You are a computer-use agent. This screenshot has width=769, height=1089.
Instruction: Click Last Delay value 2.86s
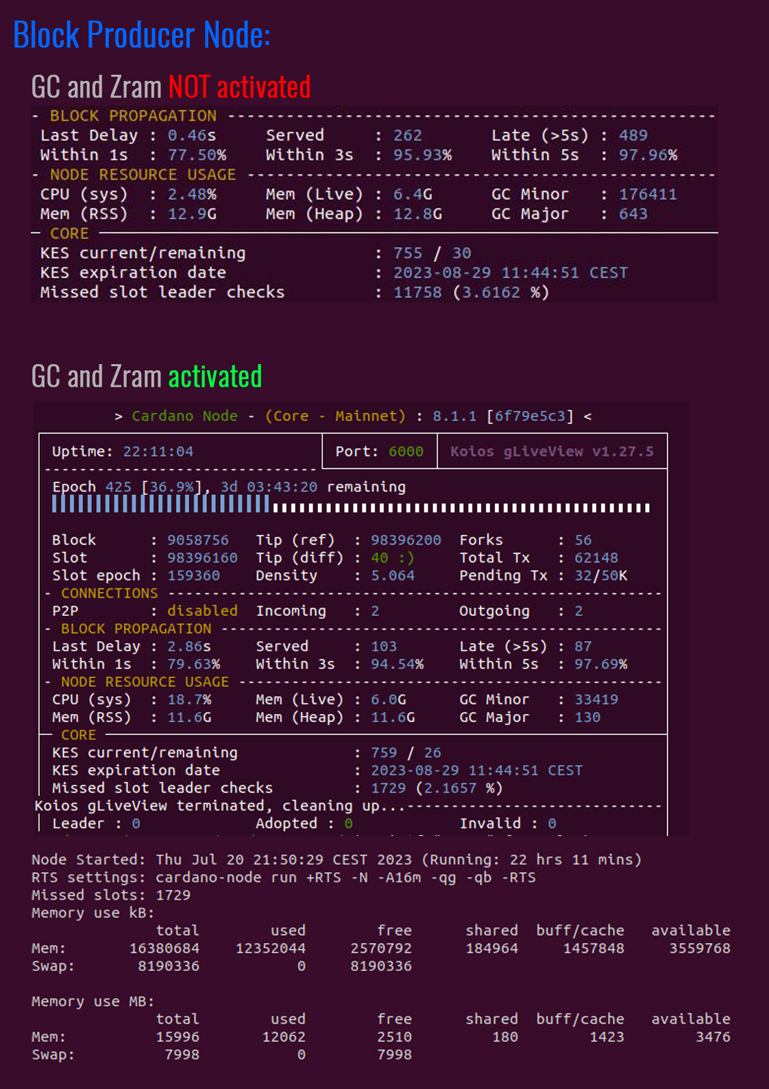(x=189, y=647)
